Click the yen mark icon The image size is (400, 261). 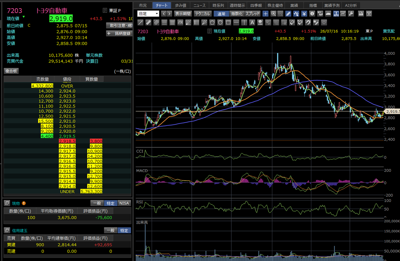(304, 14)
